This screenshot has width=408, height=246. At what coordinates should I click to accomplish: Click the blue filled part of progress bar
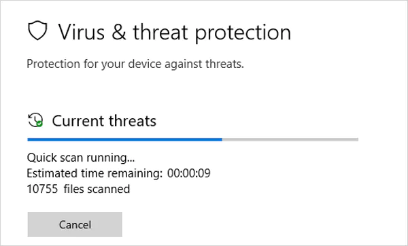pyautogui.click(x=124, y=139)
